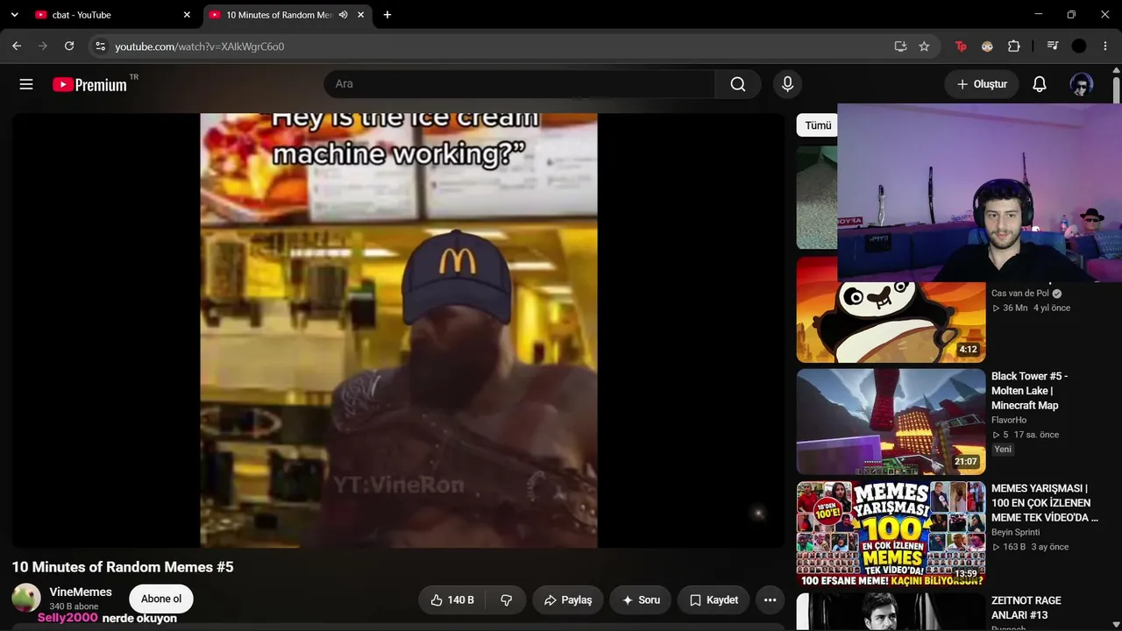Subscribe with the Abone ol button
The height and width of the screenshot is (631, 1122).
161,599
